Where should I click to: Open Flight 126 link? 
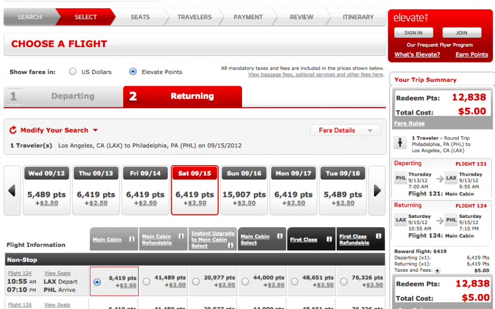[20, 305]
